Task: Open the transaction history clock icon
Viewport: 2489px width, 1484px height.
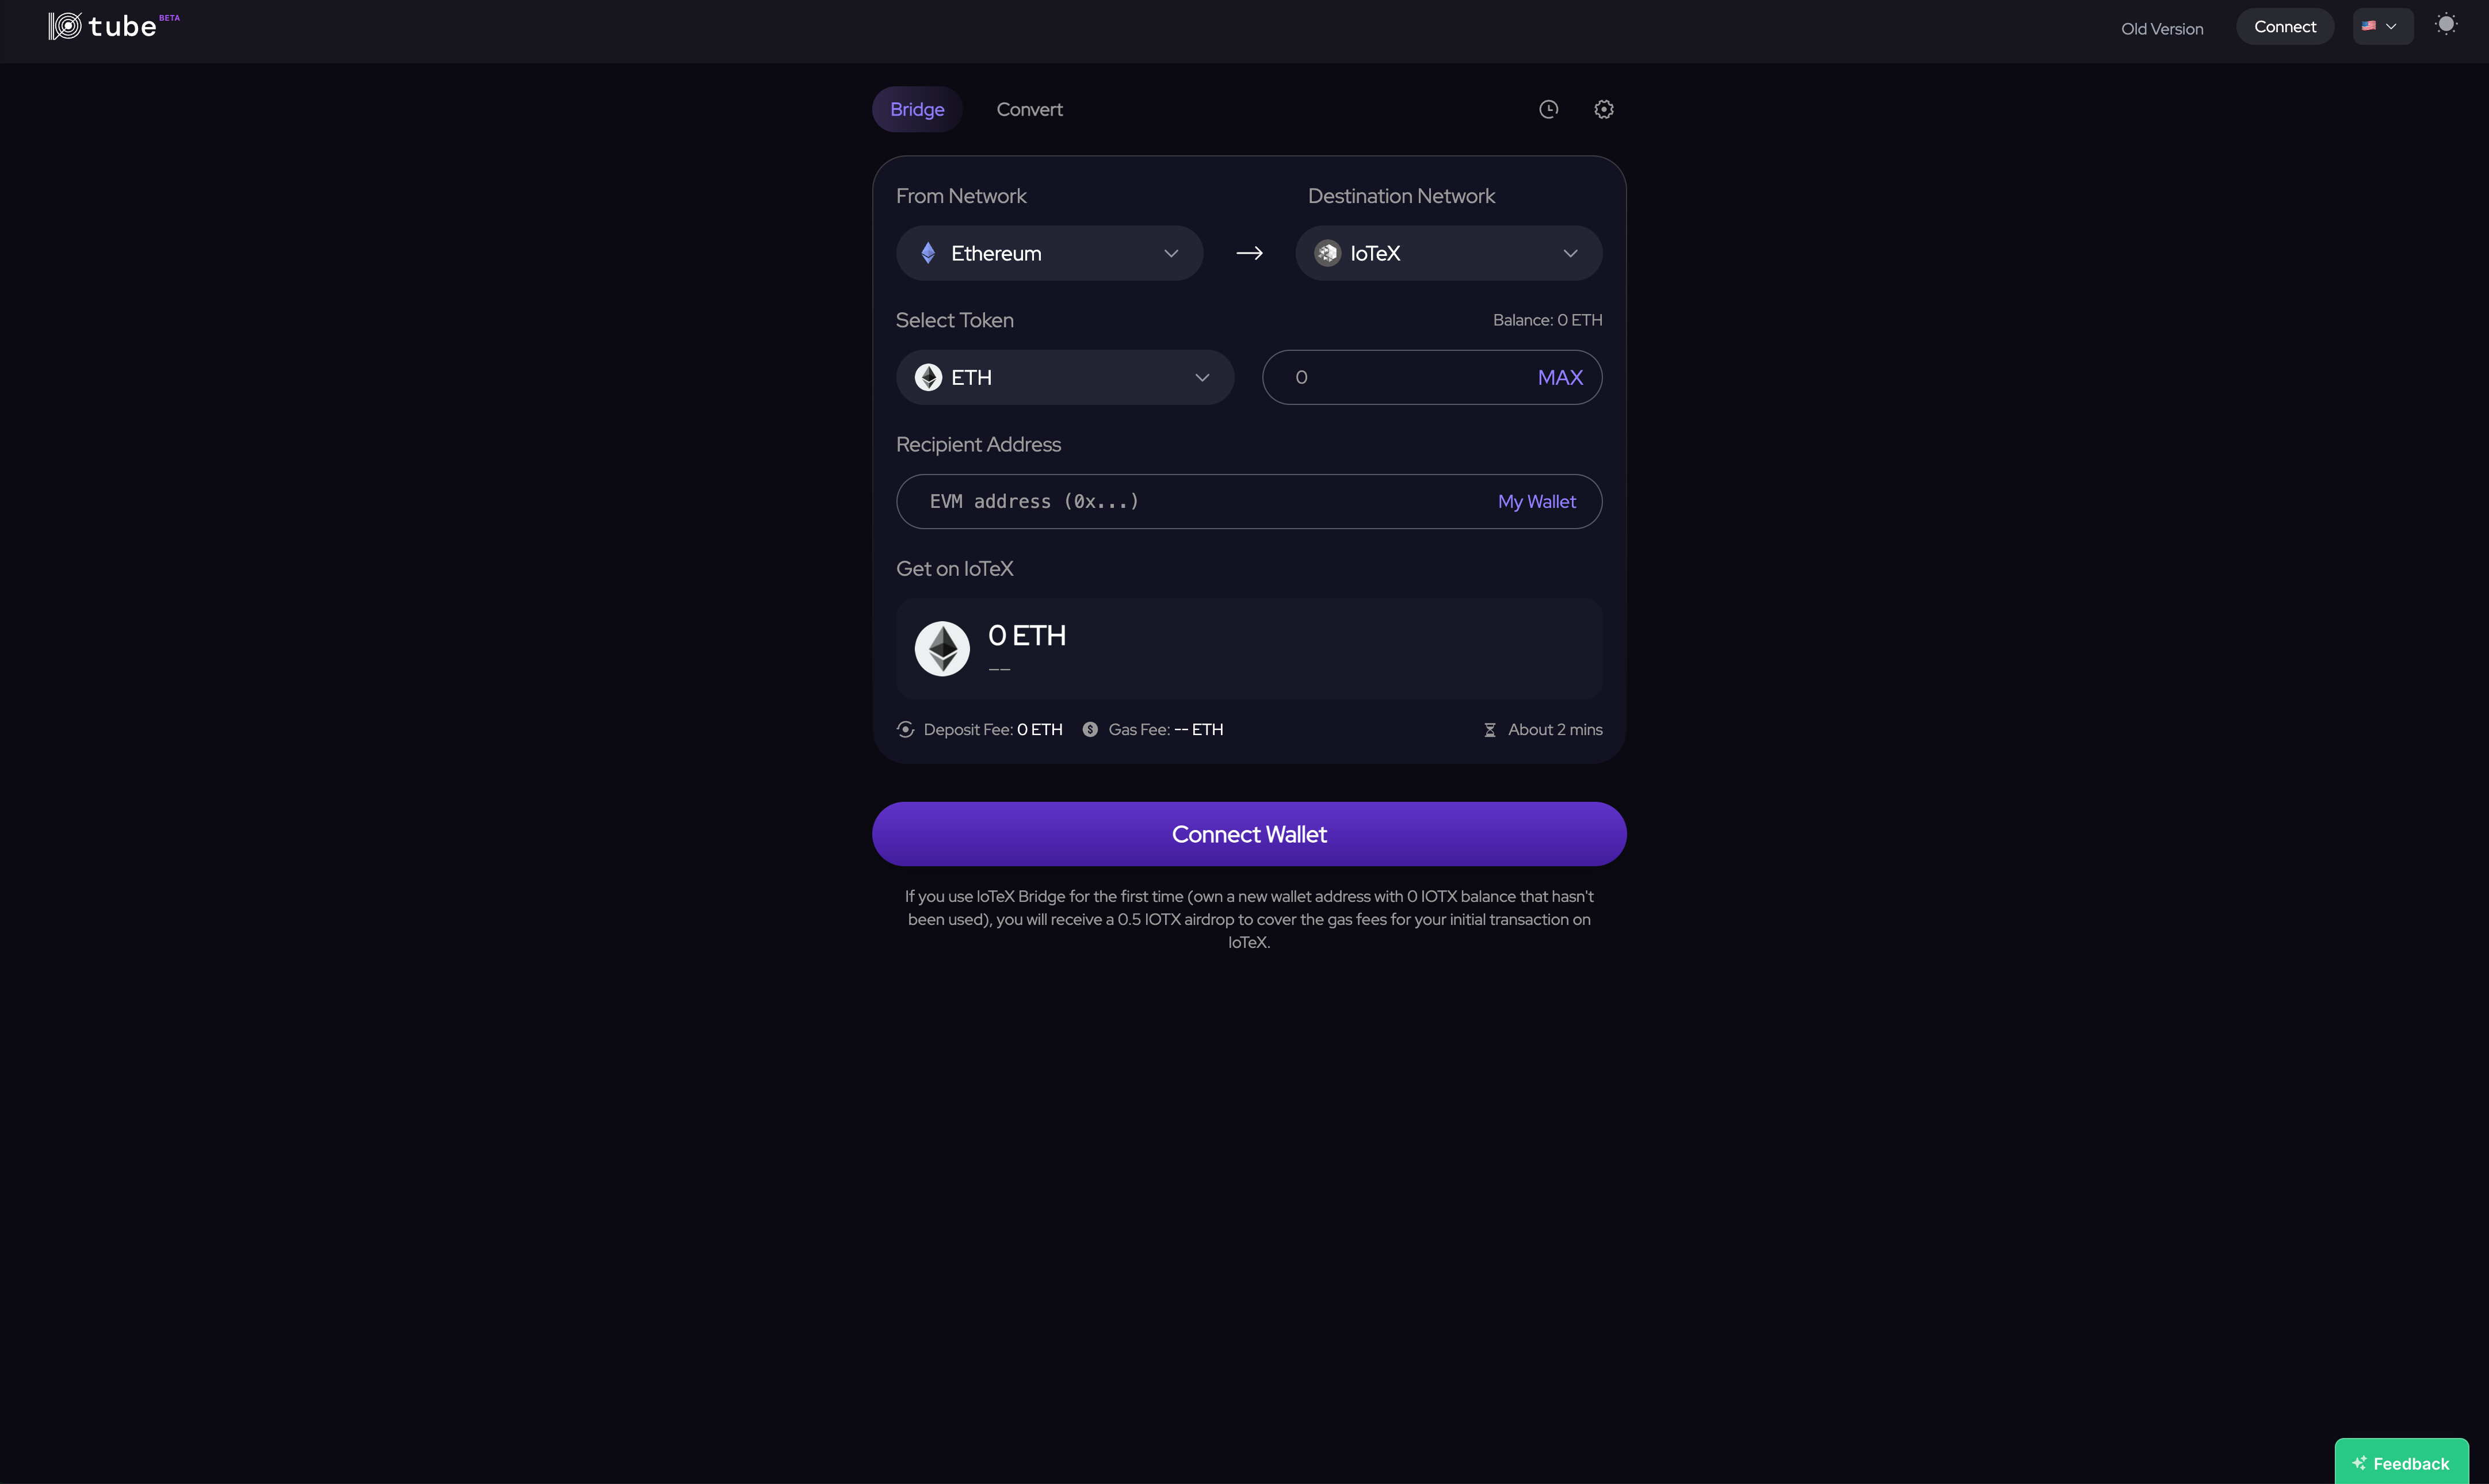Action: (x=1548, y=110)
